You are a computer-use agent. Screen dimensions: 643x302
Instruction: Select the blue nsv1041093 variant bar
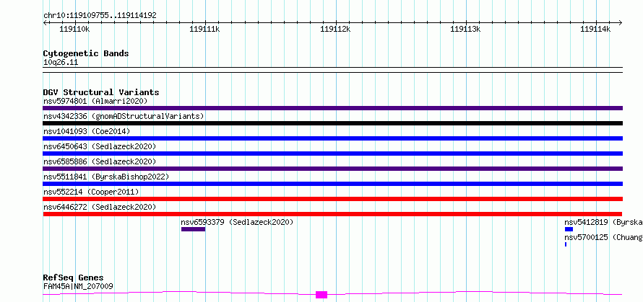[x=332, y=138]
